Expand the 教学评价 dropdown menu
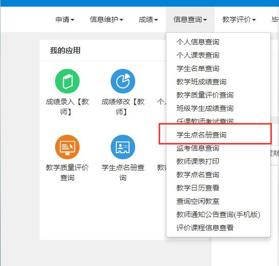This screenshot has width=279, height=266. (239, 19)
